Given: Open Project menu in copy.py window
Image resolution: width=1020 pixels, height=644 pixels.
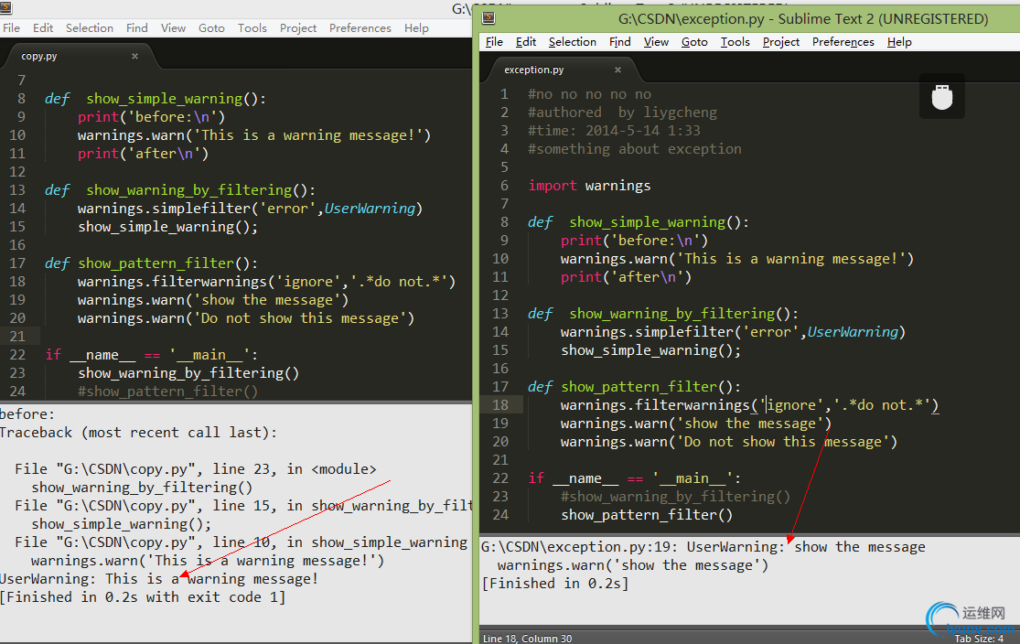Looking at the screenshot, I should pos(298,28).
